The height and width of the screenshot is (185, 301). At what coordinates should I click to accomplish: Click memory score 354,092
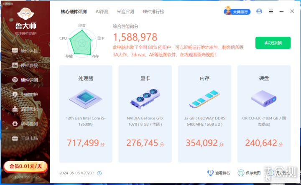point(202,143)
